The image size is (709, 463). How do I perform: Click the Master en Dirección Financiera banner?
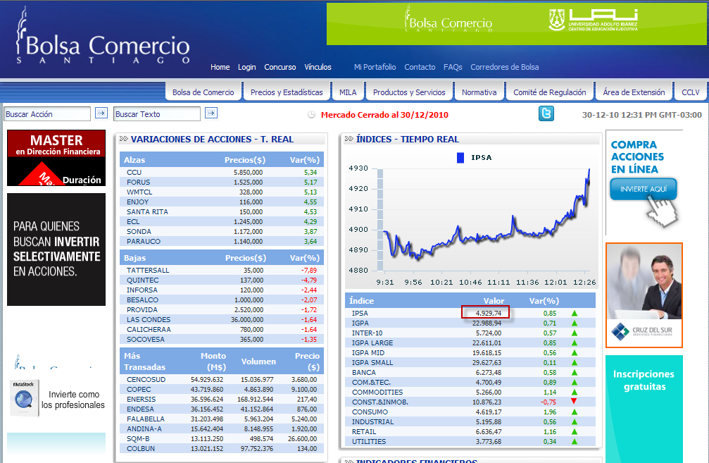click(x=56, y=157)
